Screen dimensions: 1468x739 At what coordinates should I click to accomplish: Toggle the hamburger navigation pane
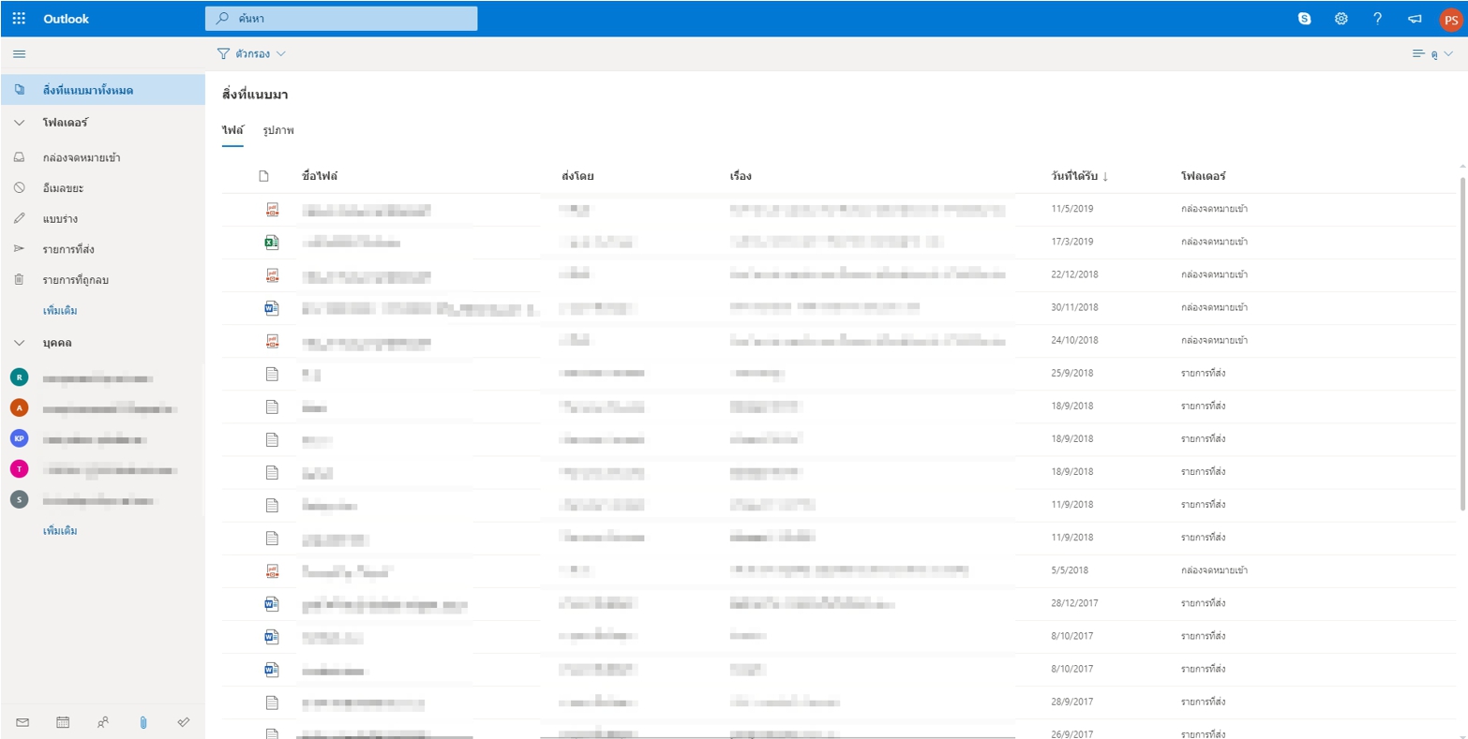[19, 54]
